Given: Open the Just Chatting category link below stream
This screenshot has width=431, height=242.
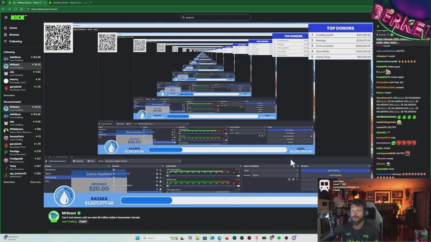Looking at the screenshot, I should coord(69,221).
